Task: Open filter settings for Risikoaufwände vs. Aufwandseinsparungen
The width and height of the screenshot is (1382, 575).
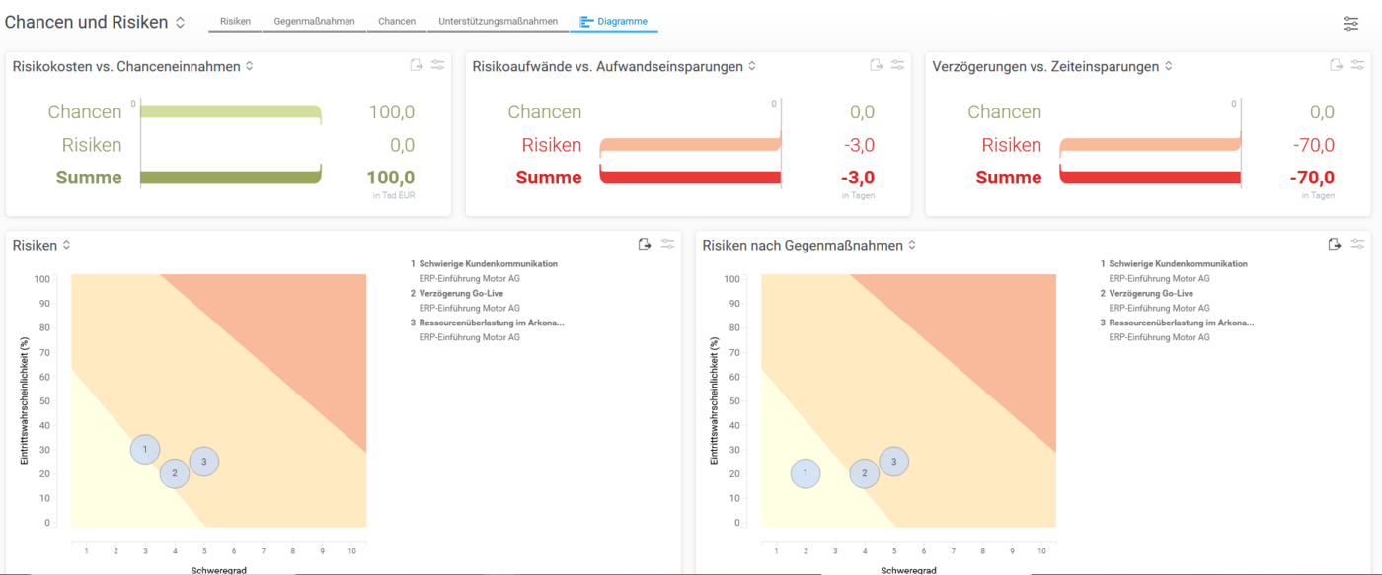Action: [x=898, y=64]
